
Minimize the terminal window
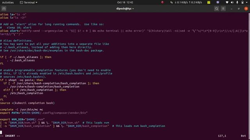pos(231,9)
